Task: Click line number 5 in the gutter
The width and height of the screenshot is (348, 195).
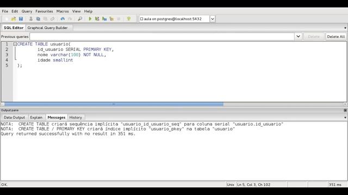Action: tap(7, 66)
